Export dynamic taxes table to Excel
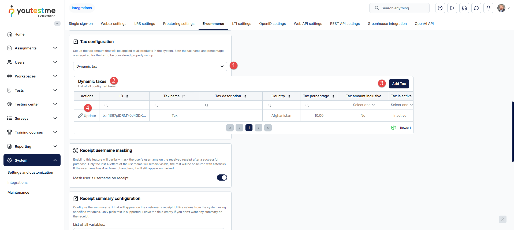 [x=393, y=128]
